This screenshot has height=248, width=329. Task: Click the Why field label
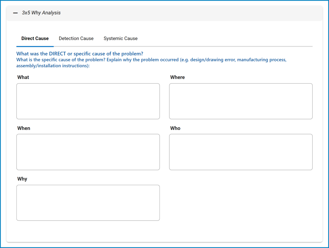click(22, 179)
